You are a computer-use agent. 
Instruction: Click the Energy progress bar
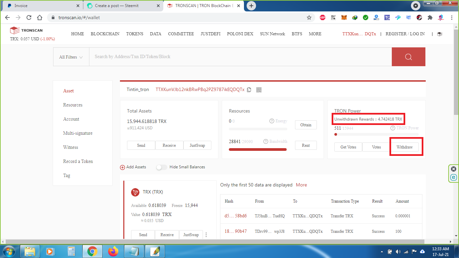pyautogui.click(x=258, y=129)
